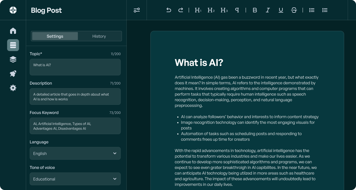This screenshot has width=356, height=190.
Task: Select the Settings tab
Action: [x=55, y=36]
